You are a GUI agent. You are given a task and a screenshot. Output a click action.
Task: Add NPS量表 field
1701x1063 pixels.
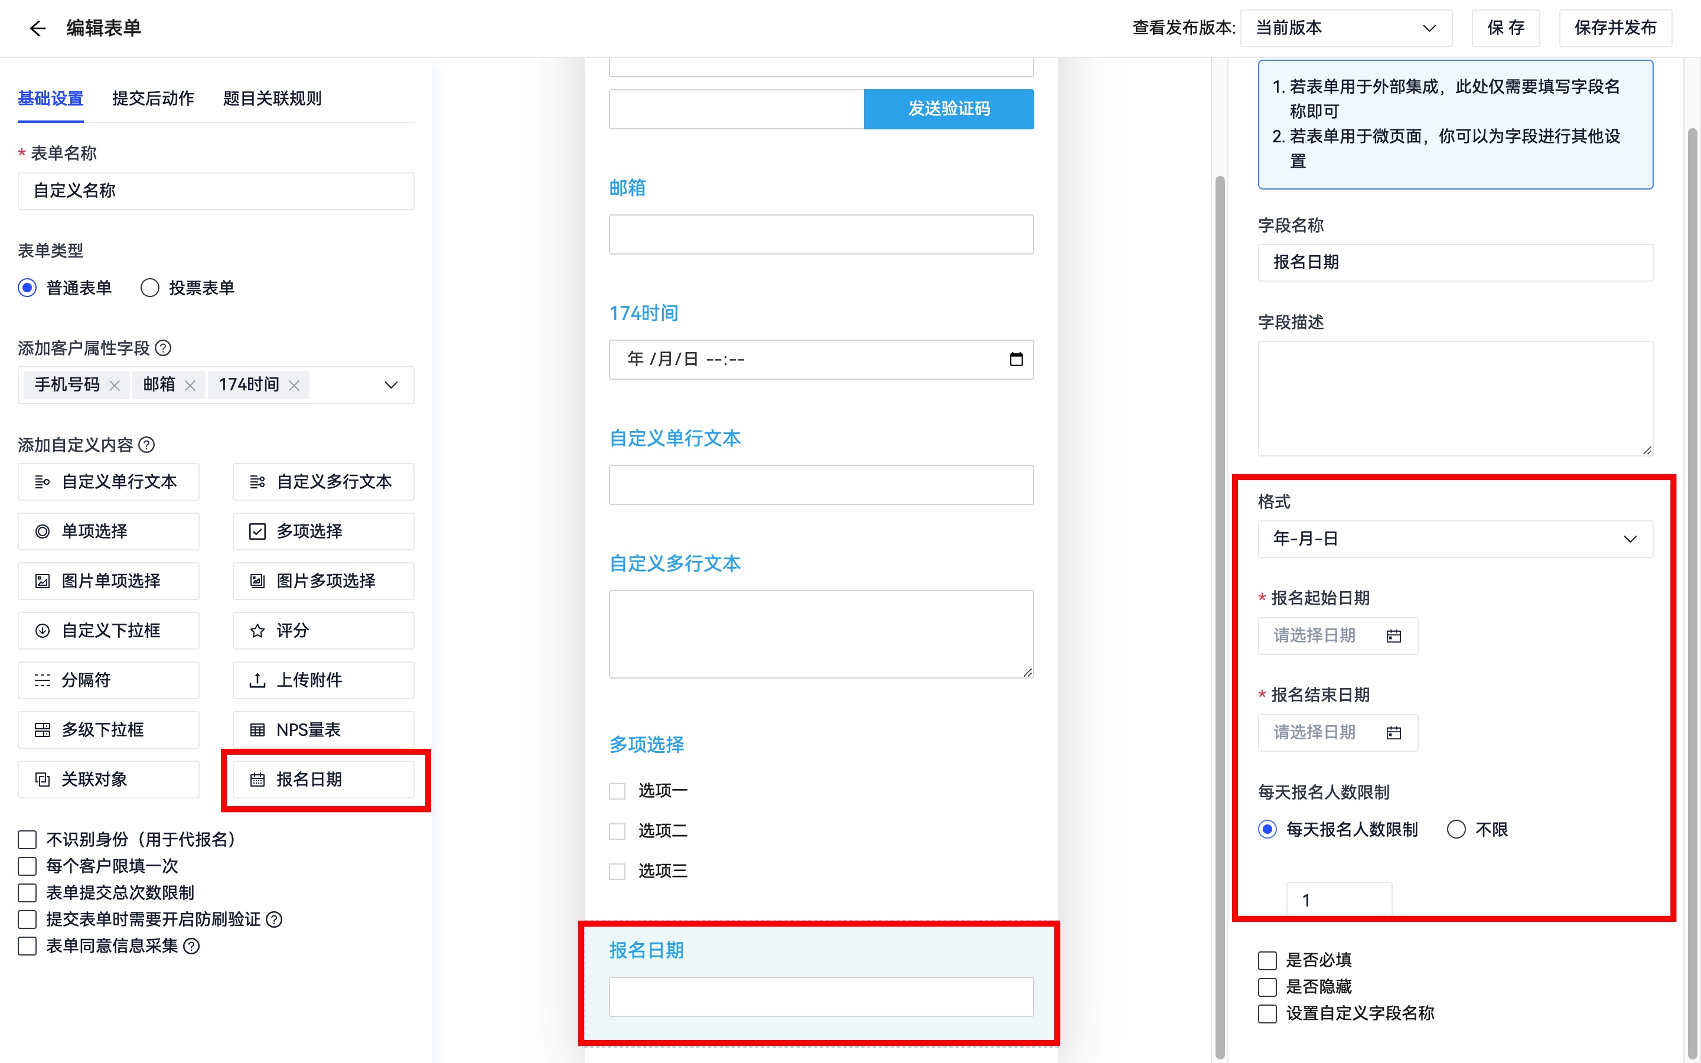[323, 730]
